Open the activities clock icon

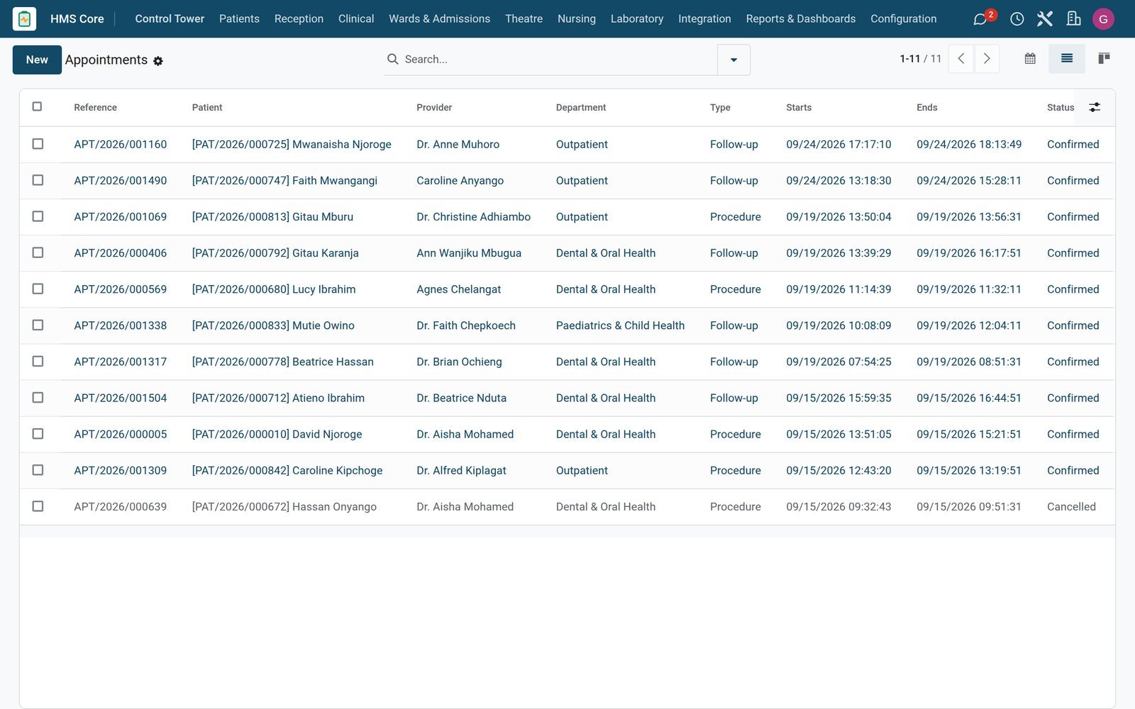pyautogui.click(x=1017, y=19)
